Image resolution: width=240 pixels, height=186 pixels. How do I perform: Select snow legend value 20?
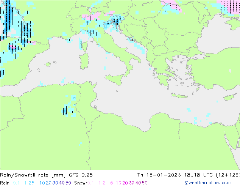coord(125,183)
